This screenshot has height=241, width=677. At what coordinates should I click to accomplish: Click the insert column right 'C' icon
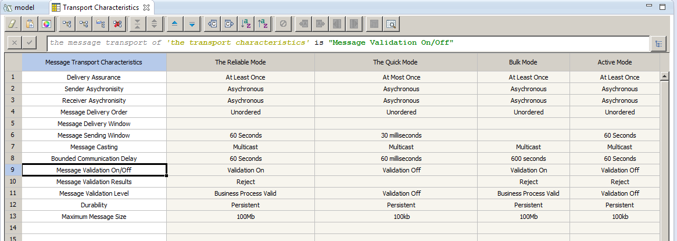point(229,24)
